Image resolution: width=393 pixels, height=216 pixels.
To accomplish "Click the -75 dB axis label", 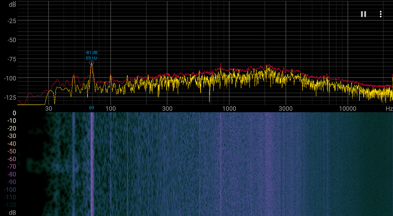I will click(x=11, y=59).
